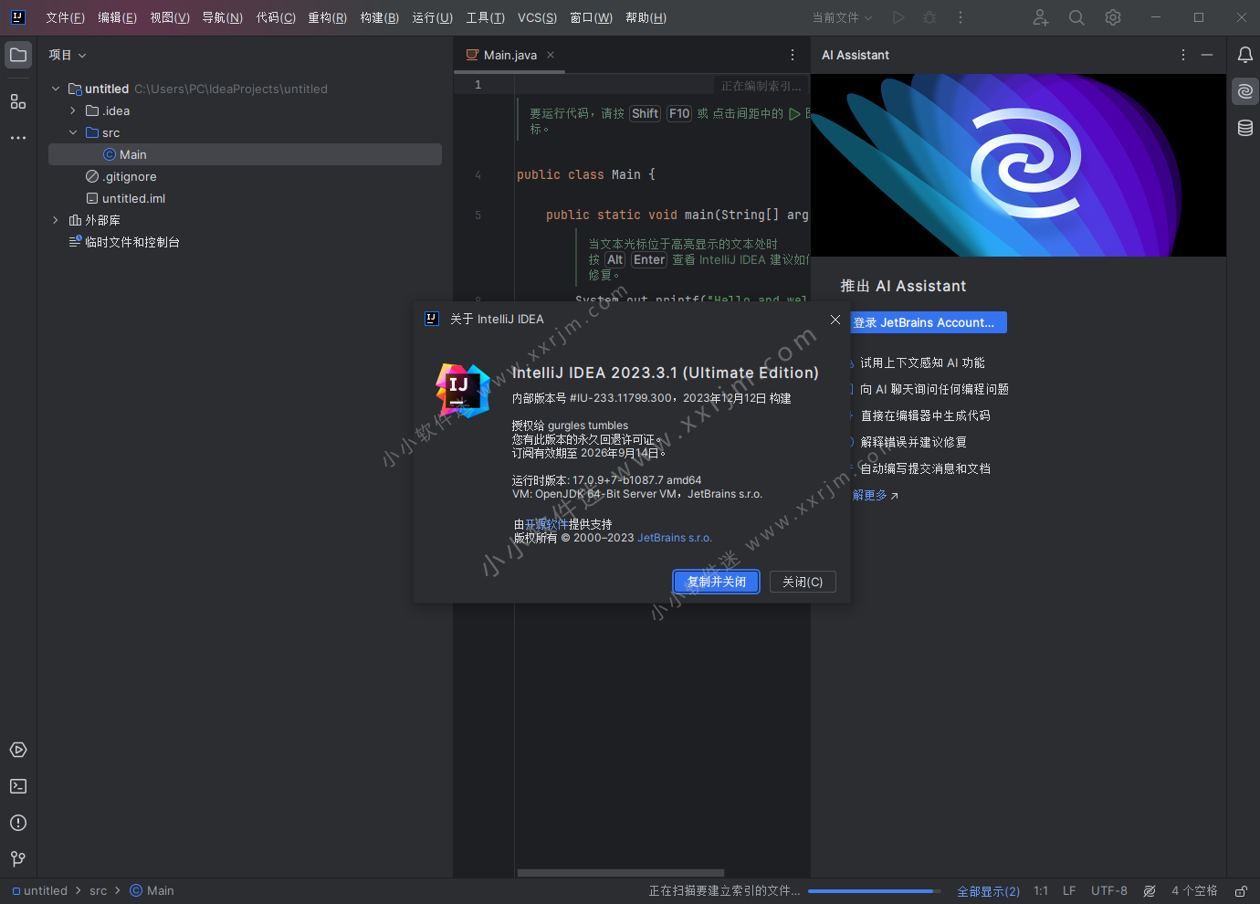
Task: Expand the 外部库 node
Action: click(56, 220)
